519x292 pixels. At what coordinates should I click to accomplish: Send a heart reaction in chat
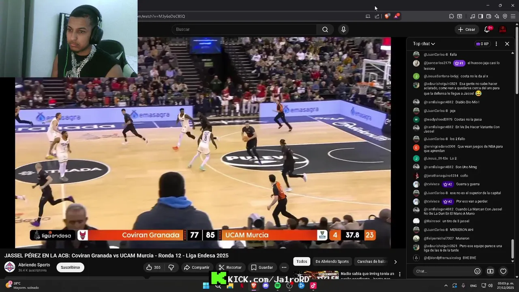(x=503, y=271)
